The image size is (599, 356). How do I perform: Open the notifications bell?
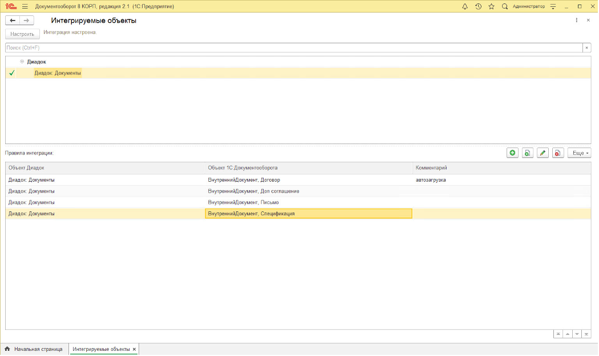coord(465,6)
